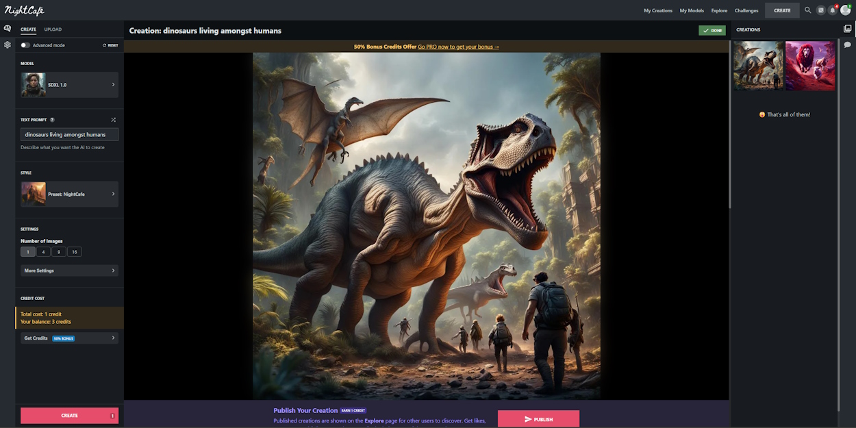Screen dimensions: 856x428
Task: Follow the Go PRO bonus credits link
Action: click(x=459, y=46)
